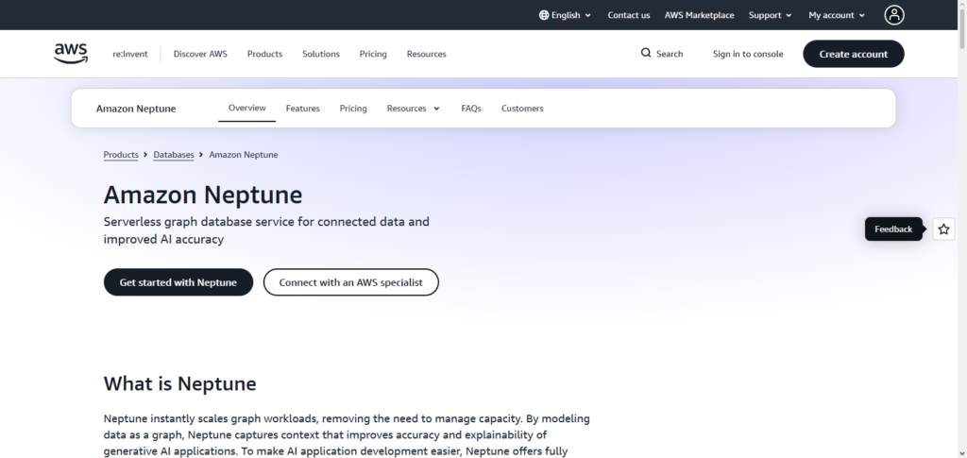Click Sign in to console

coord(748,54)
